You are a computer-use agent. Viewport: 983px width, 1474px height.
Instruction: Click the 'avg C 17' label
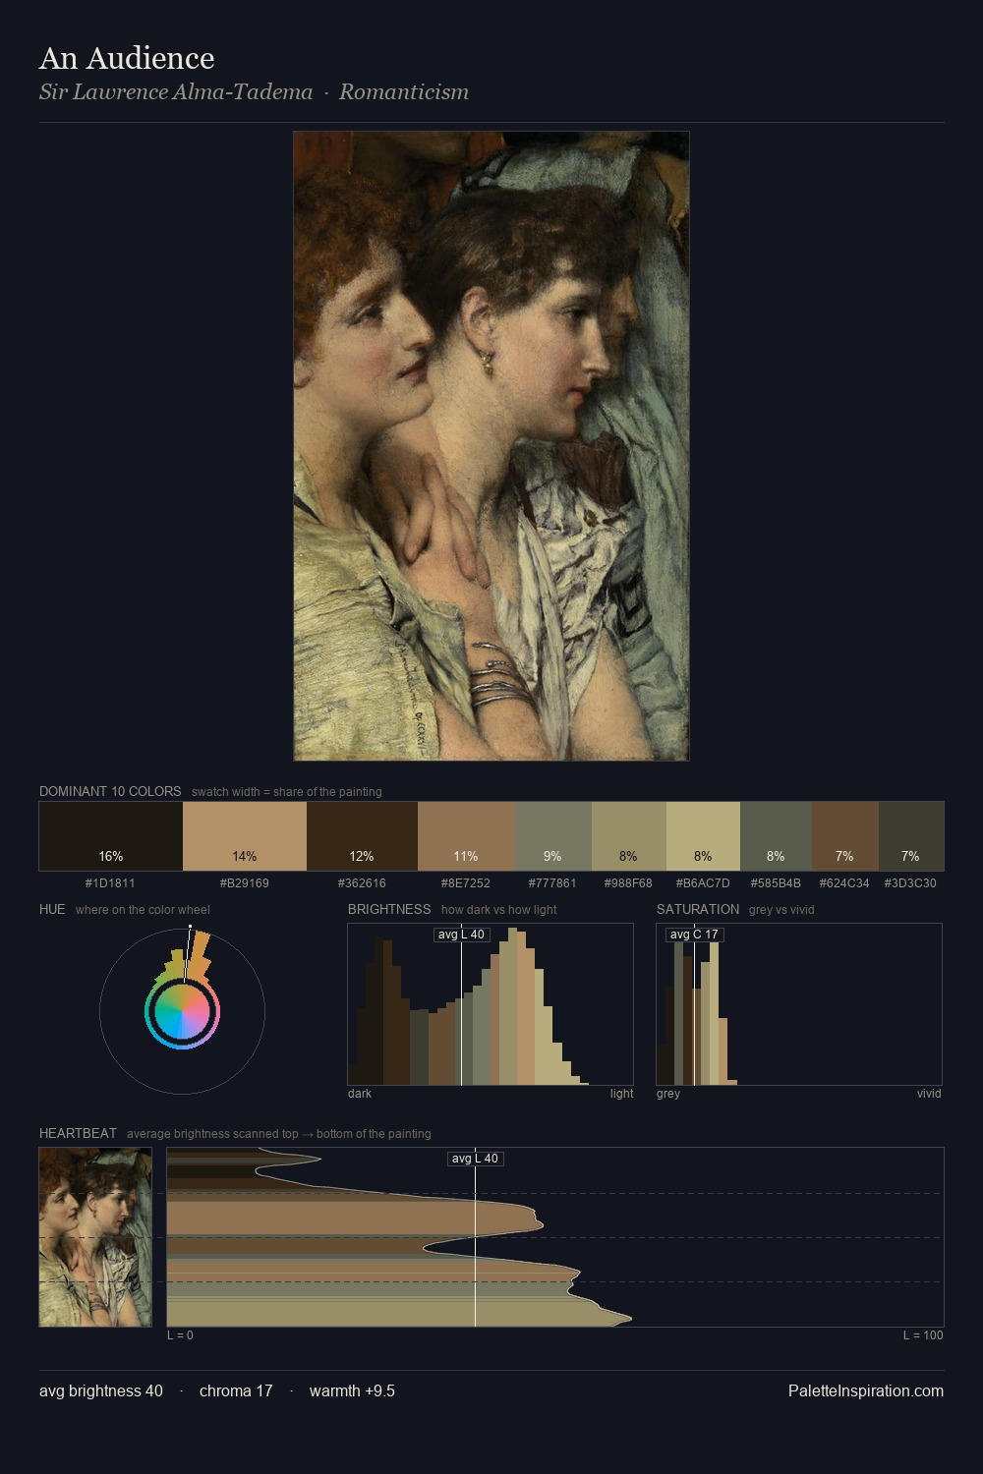694,935
